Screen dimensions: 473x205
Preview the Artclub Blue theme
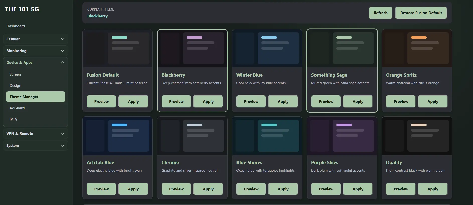coord(101,189)
